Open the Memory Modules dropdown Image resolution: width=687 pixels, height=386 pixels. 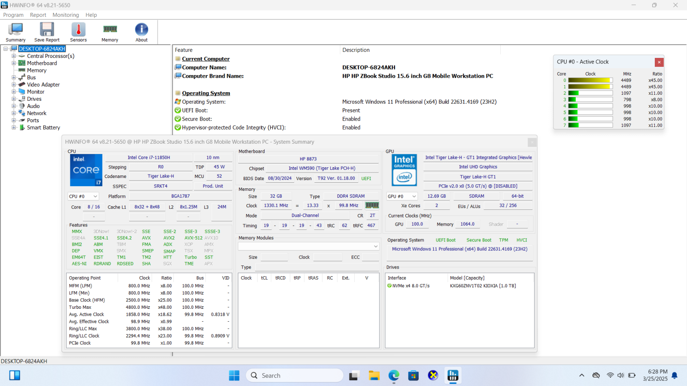tap(309, 246)
